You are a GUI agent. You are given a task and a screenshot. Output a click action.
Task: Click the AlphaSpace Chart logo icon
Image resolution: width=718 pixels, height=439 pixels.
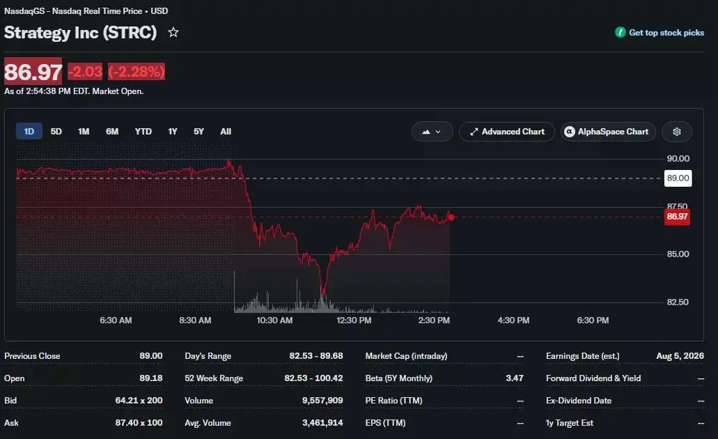pyautogui.click(x=569, y=132)
